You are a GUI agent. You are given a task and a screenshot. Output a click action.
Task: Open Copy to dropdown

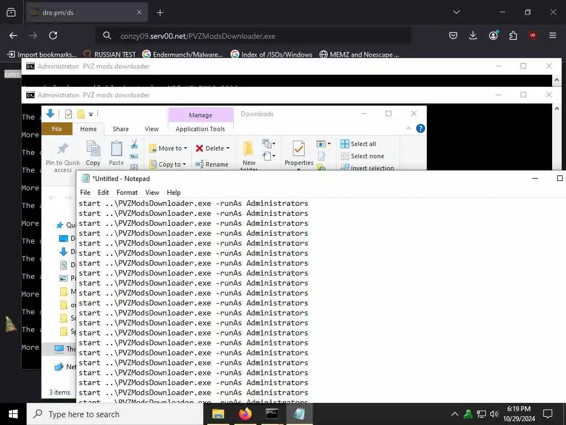coord(168,164)
